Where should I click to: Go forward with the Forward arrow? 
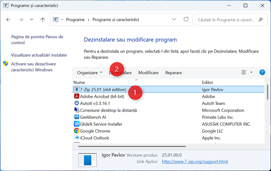21,20
